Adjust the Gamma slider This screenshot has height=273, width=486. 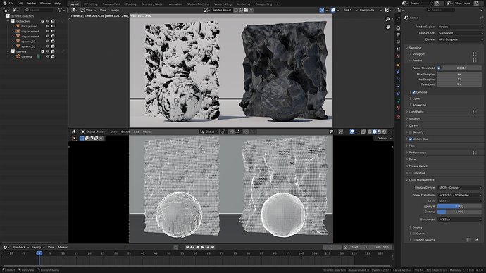459,212
